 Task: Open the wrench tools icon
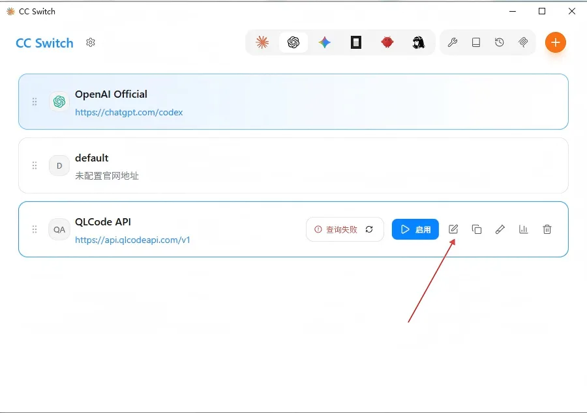tap(453, 42)
